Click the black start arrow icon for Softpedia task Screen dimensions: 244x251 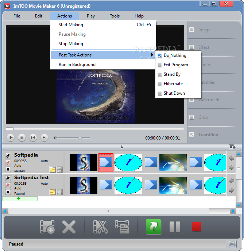click(8, 155)
